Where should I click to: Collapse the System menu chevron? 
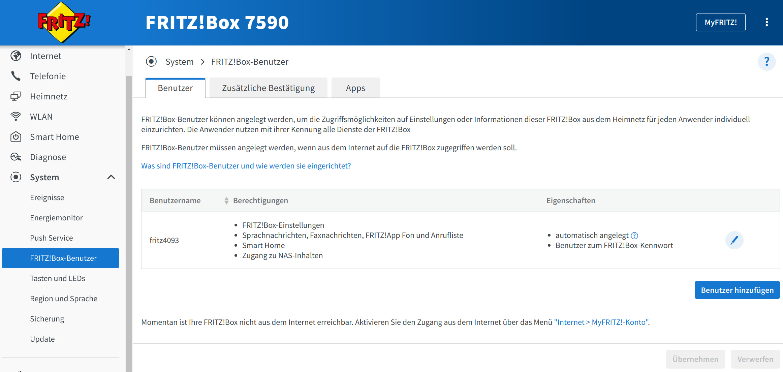[x=111, y=177]
